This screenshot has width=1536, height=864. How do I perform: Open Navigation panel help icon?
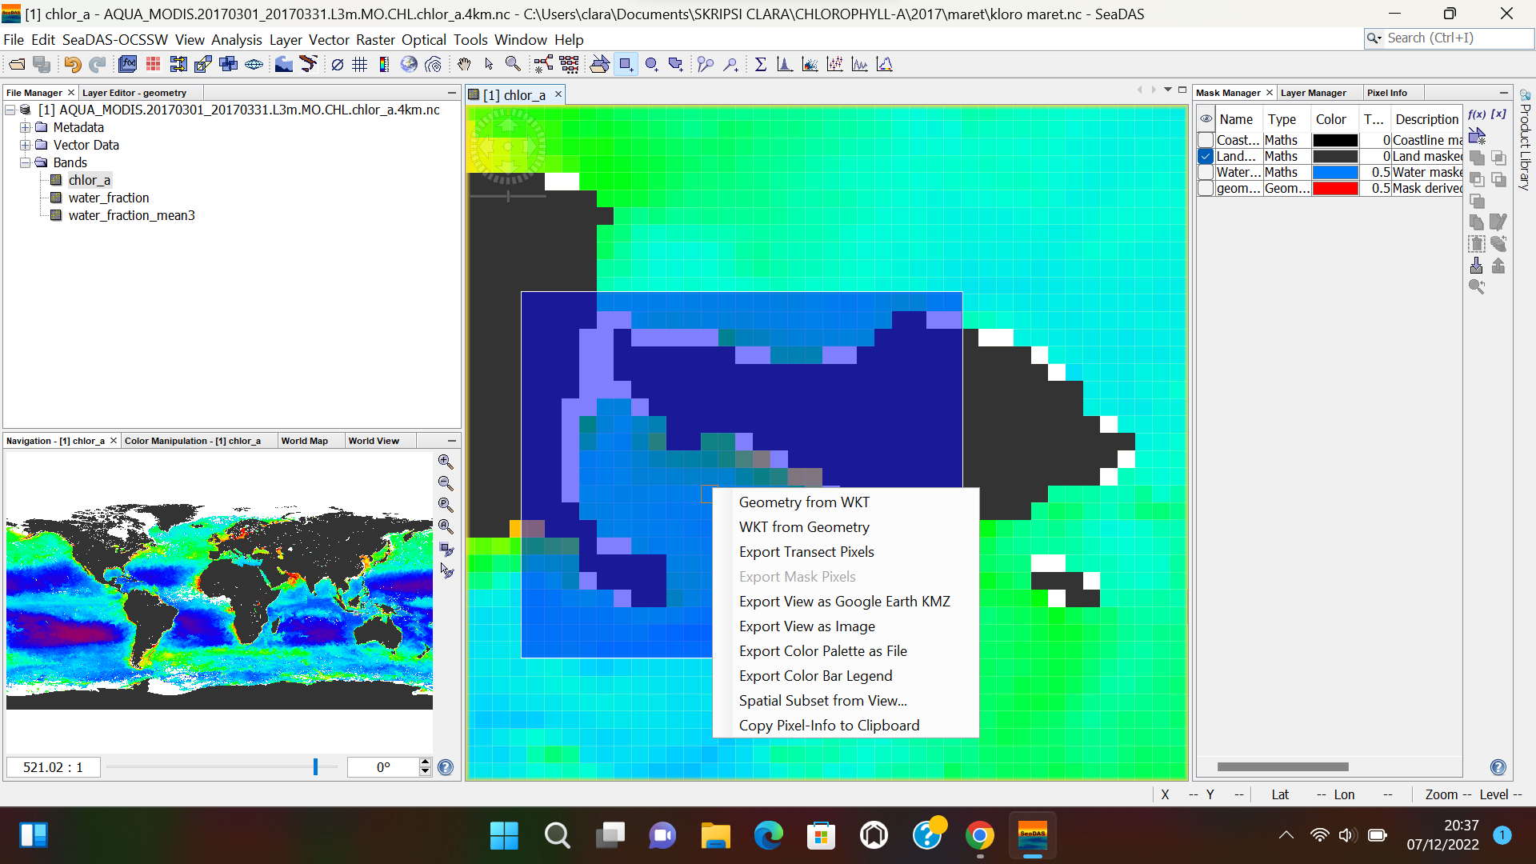(x=446, y=767)
